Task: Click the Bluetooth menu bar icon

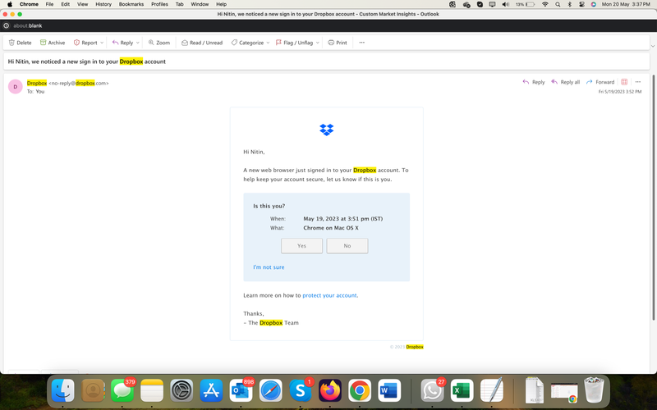Action: pos(569,4)
